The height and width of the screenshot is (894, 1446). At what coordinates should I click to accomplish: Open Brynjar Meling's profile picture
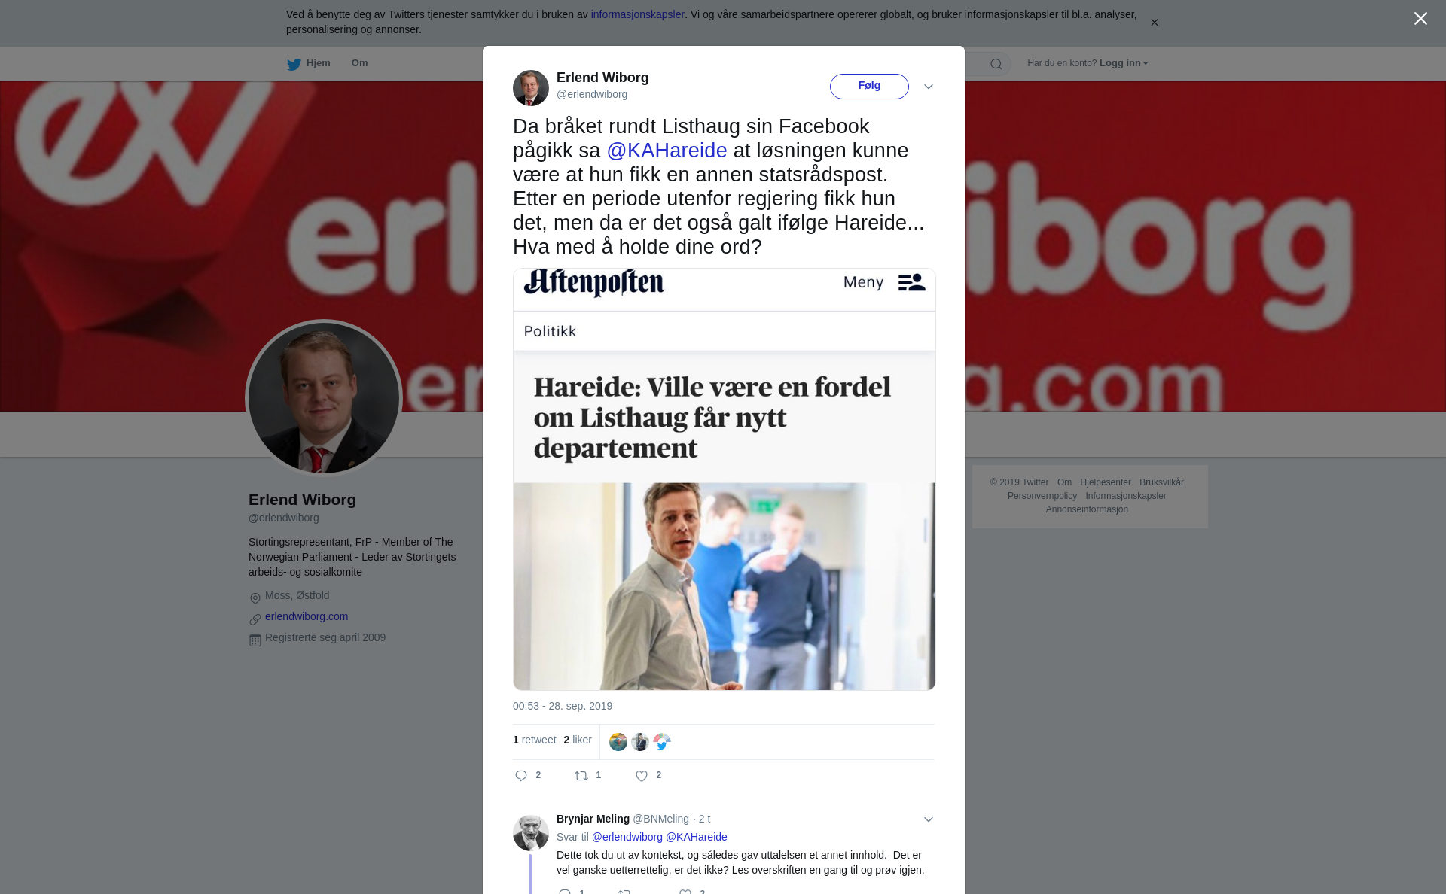(531, 832)
